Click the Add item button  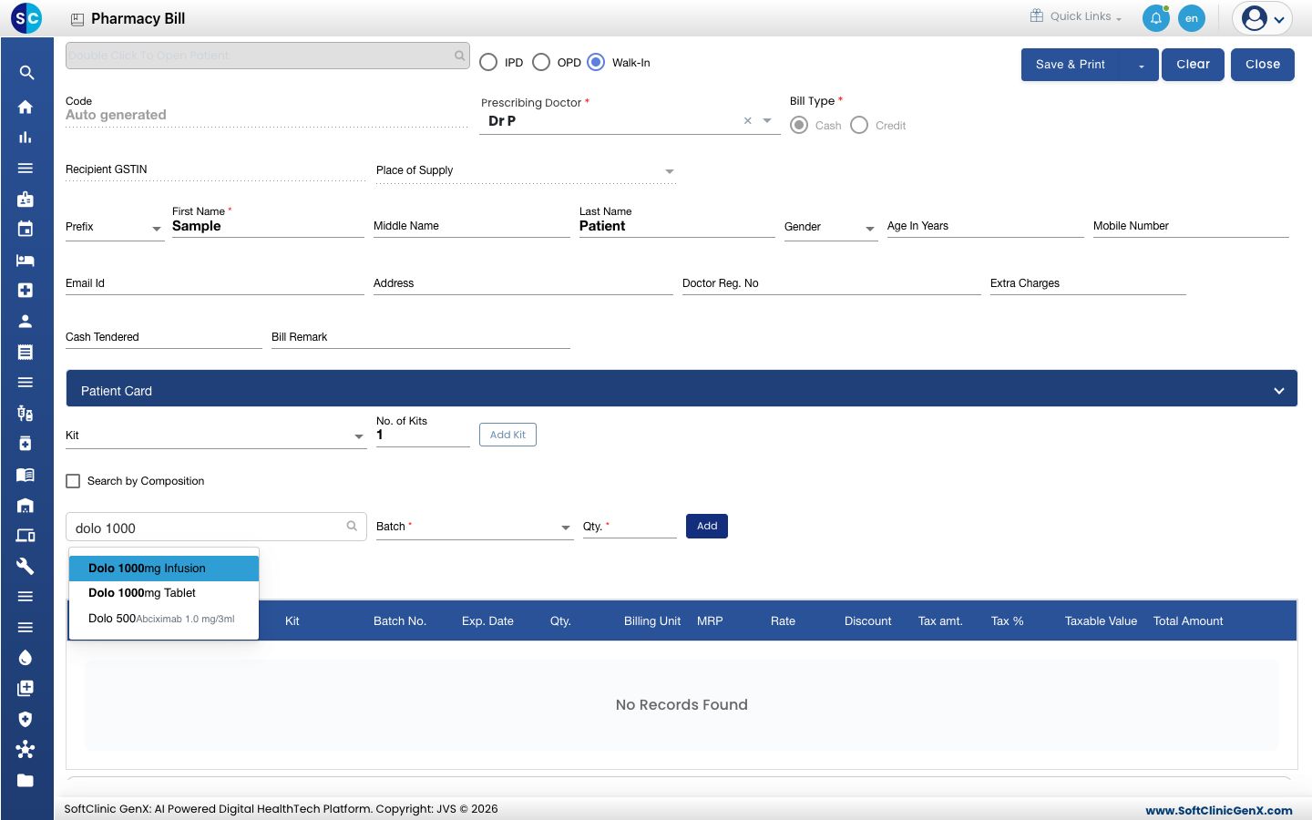point(707,527)
